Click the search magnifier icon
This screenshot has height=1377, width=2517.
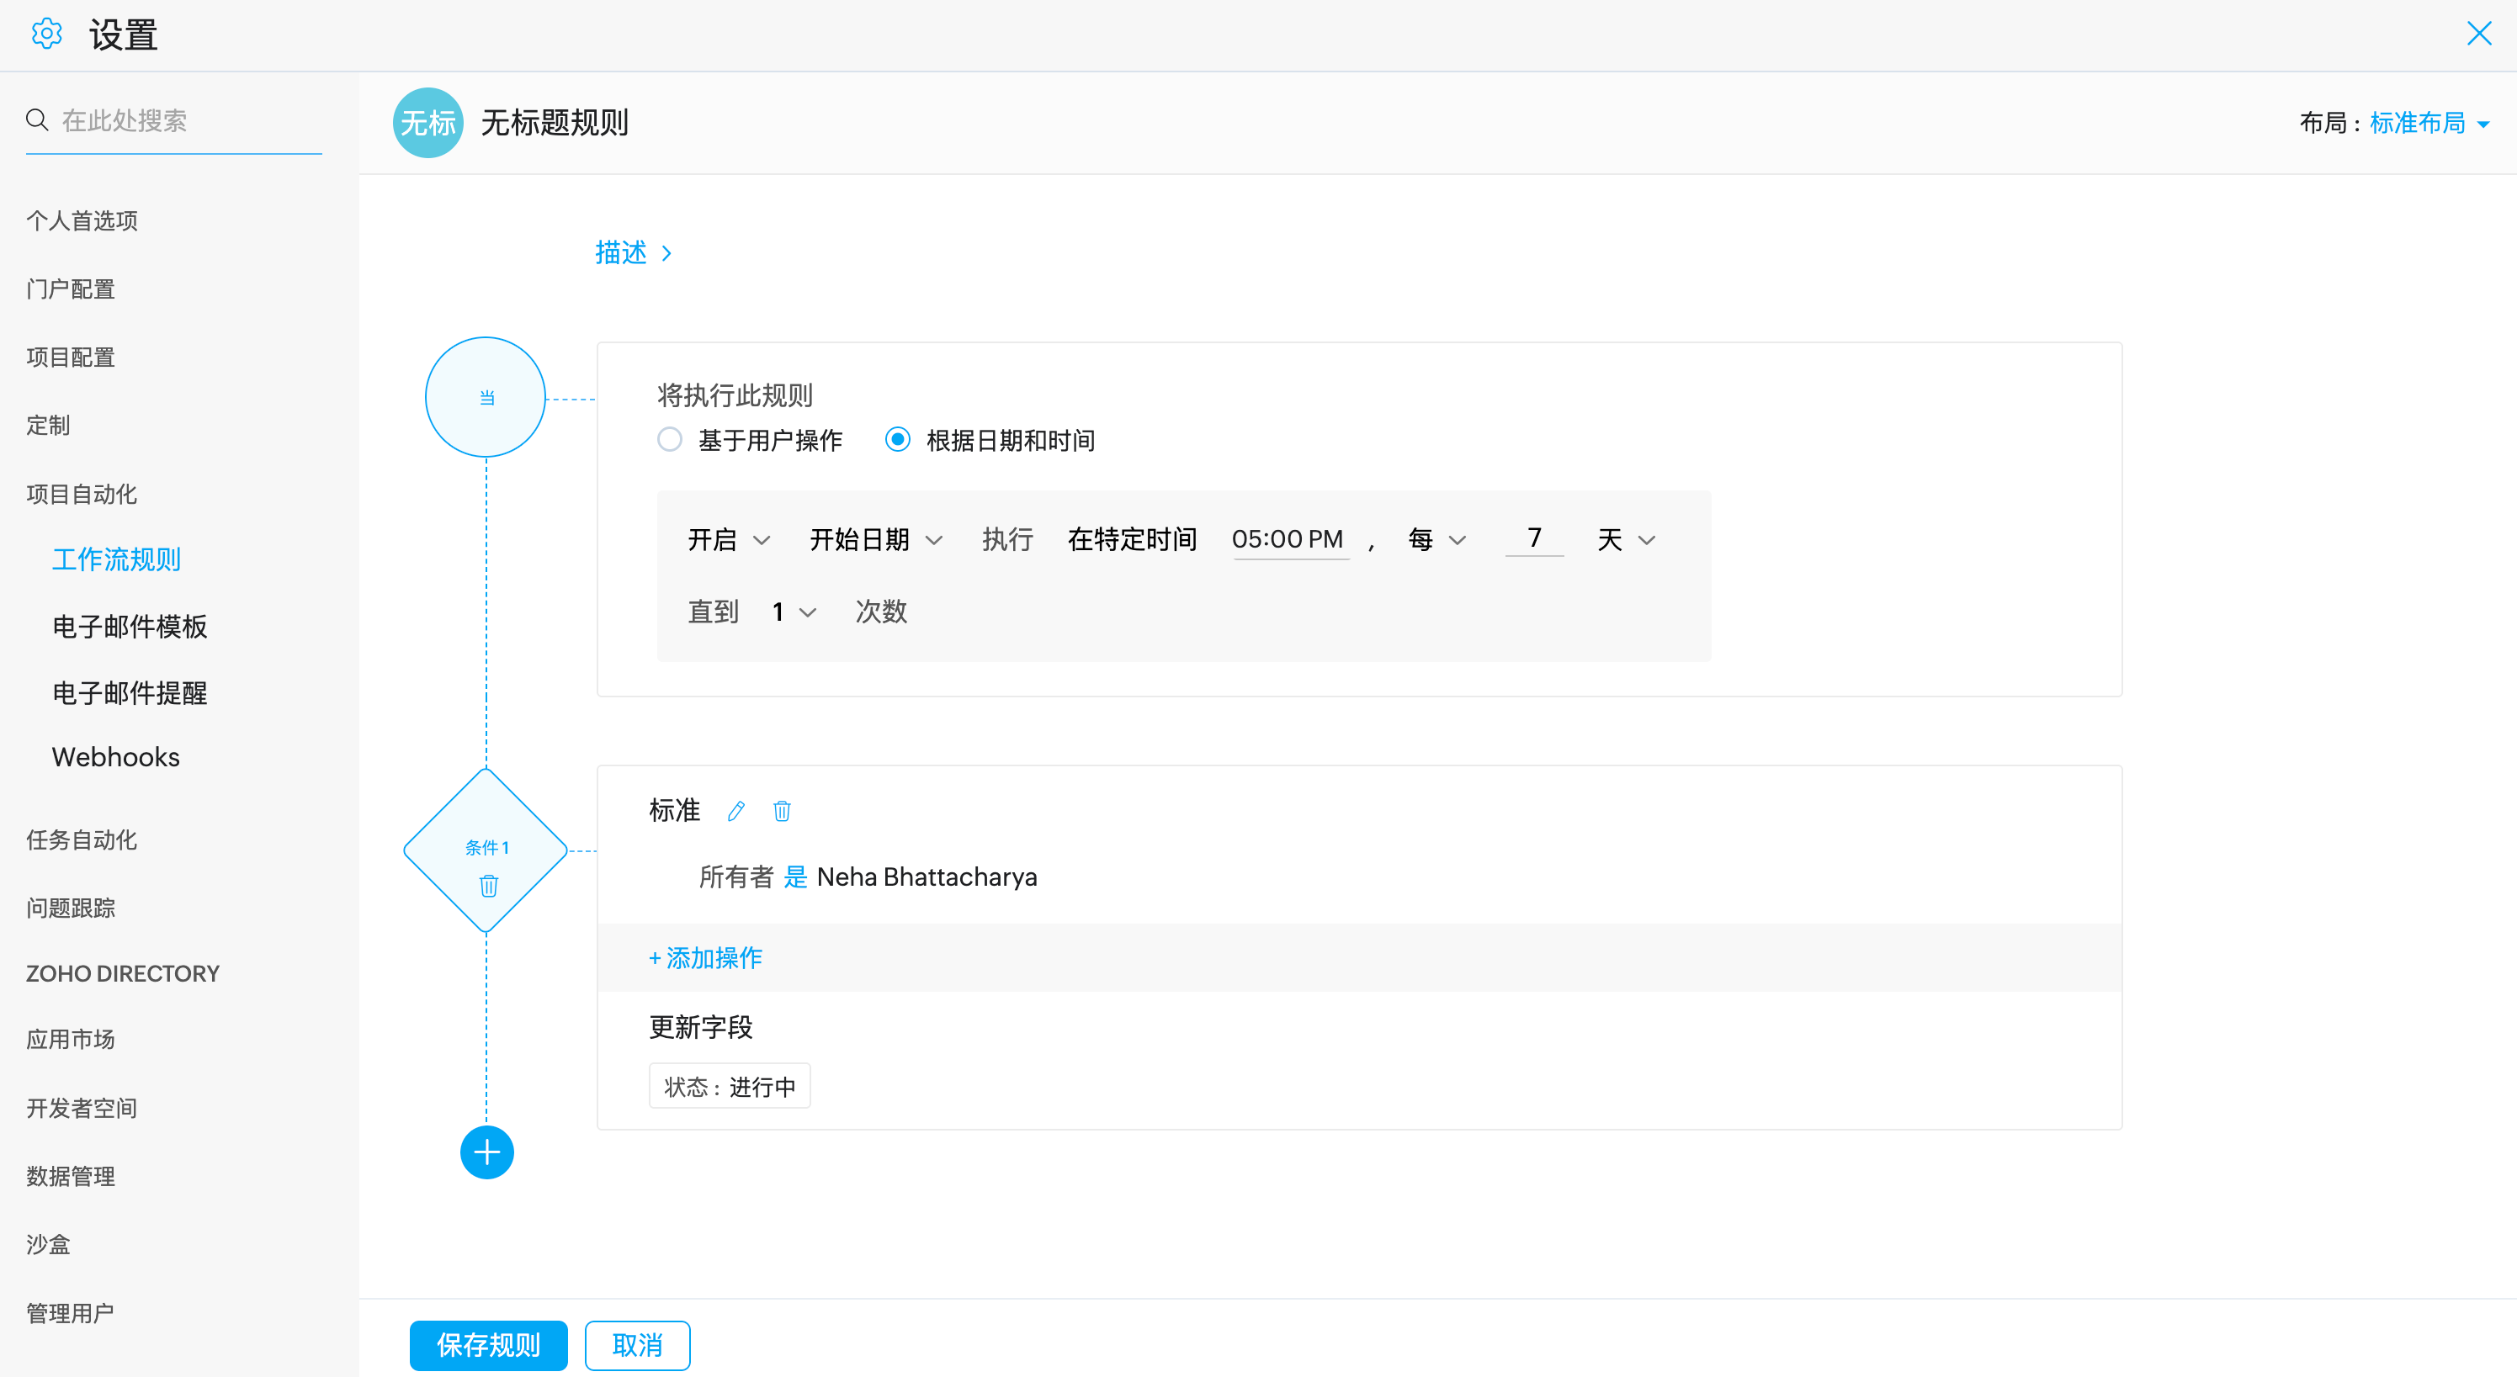pos(37,120)
